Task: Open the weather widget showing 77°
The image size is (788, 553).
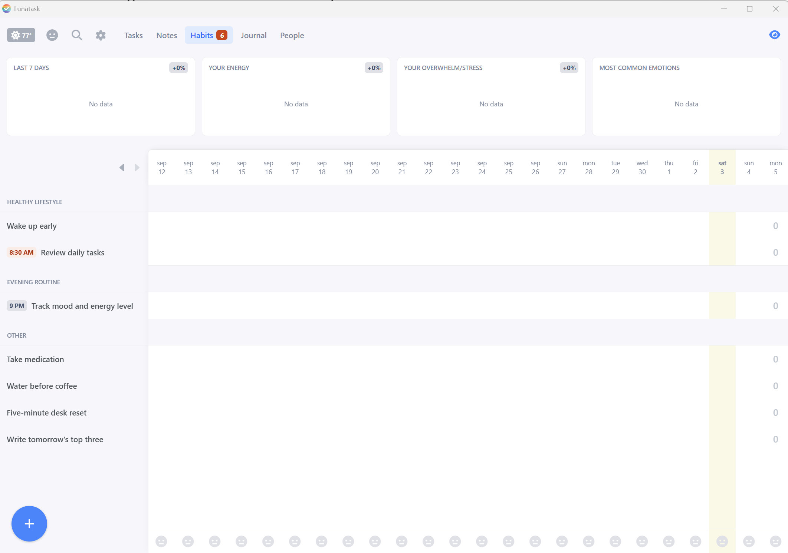Action: point(21,35)
